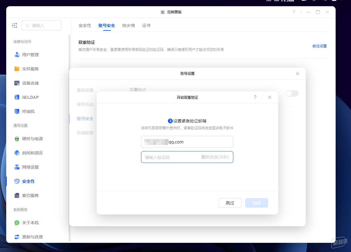The image size is (351, 252).
Task: Select the 网络设置 router icon
Action: click(17, 167)
